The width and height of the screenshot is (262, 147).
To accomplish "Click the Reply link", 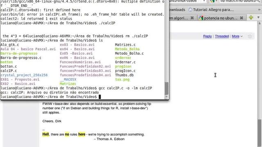I will pyautogui.click(x=208, y=36).
